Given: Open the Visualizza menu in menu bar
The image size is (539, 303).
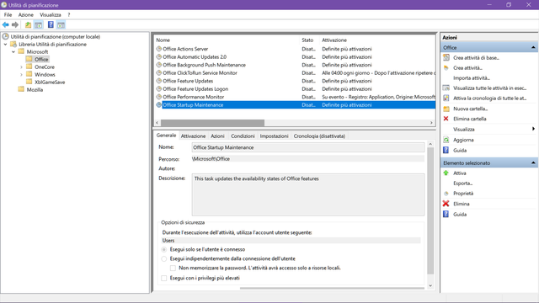Looking at the screenshot, I should 51,15.
